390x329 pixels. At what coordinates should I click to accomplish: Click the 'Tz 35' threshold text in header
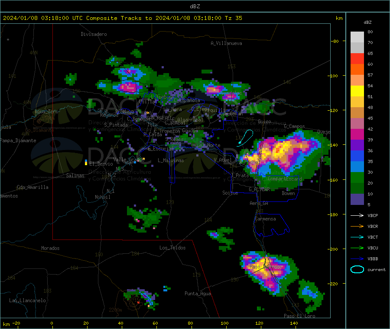233,18
